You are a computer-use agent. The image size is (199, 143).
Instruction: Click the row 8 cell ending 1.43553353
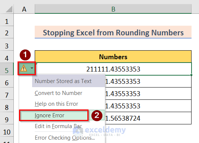(148, 106)
